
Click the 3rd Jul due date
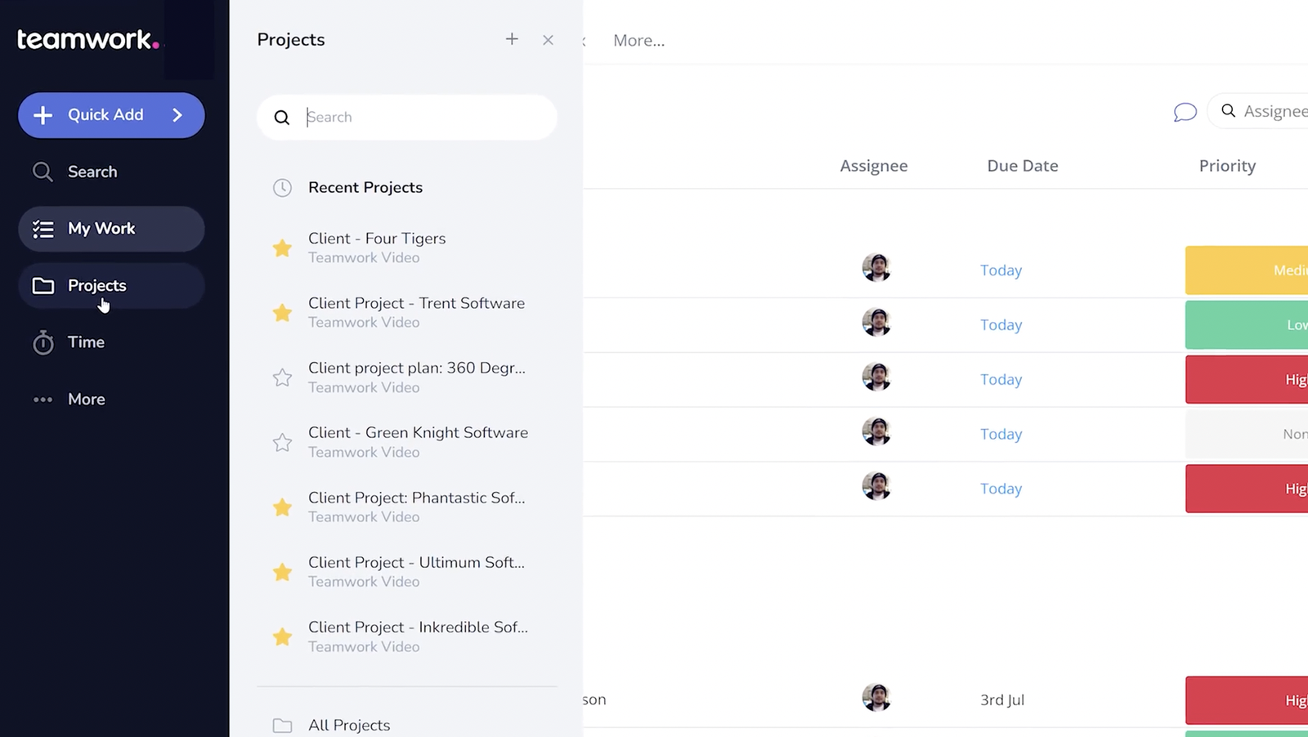pos(1002,700)
